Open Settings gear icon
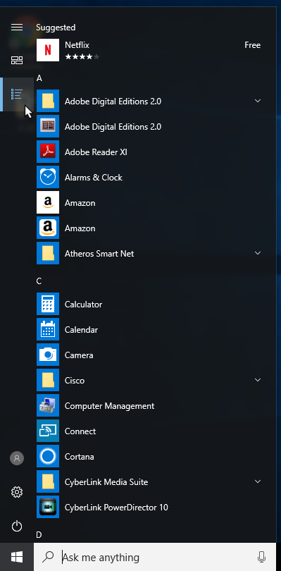Viewport: 281px width, 571px height. [17, 492]
